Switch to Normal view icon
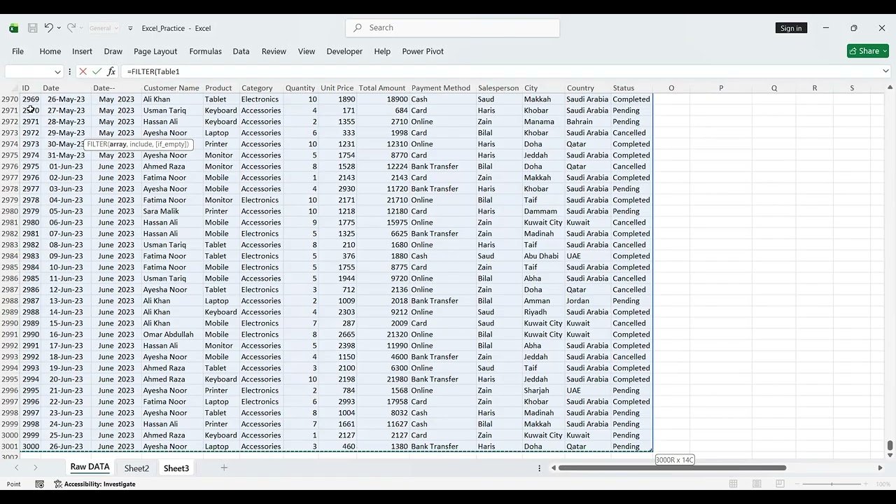This screenshot has height=504, width=896. [733, 484]
